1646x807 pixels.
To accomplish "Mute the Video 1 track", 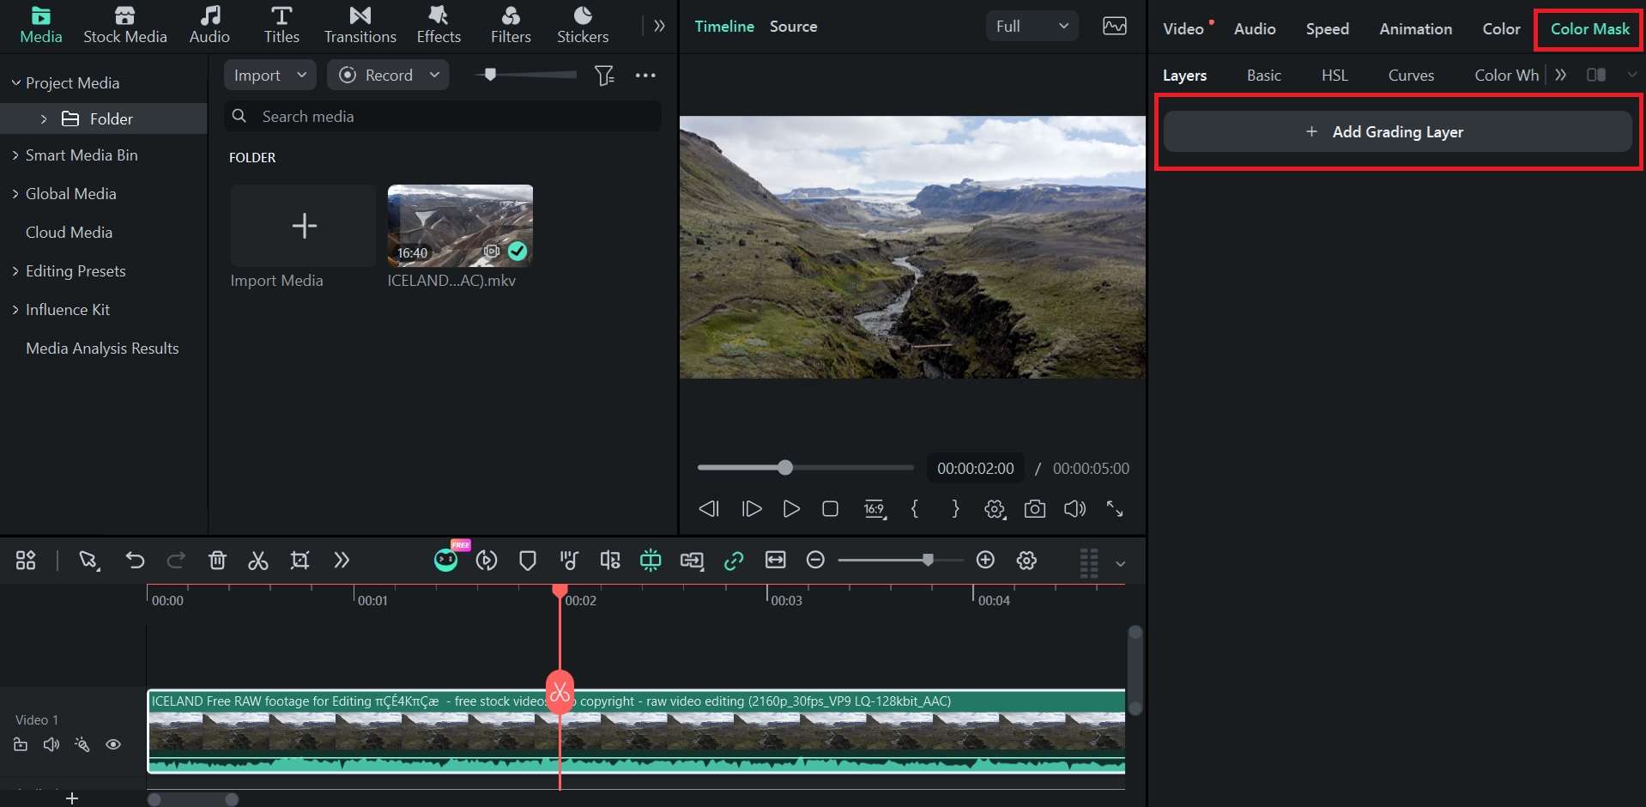I will pyautogui.click(x=51, y=745).
